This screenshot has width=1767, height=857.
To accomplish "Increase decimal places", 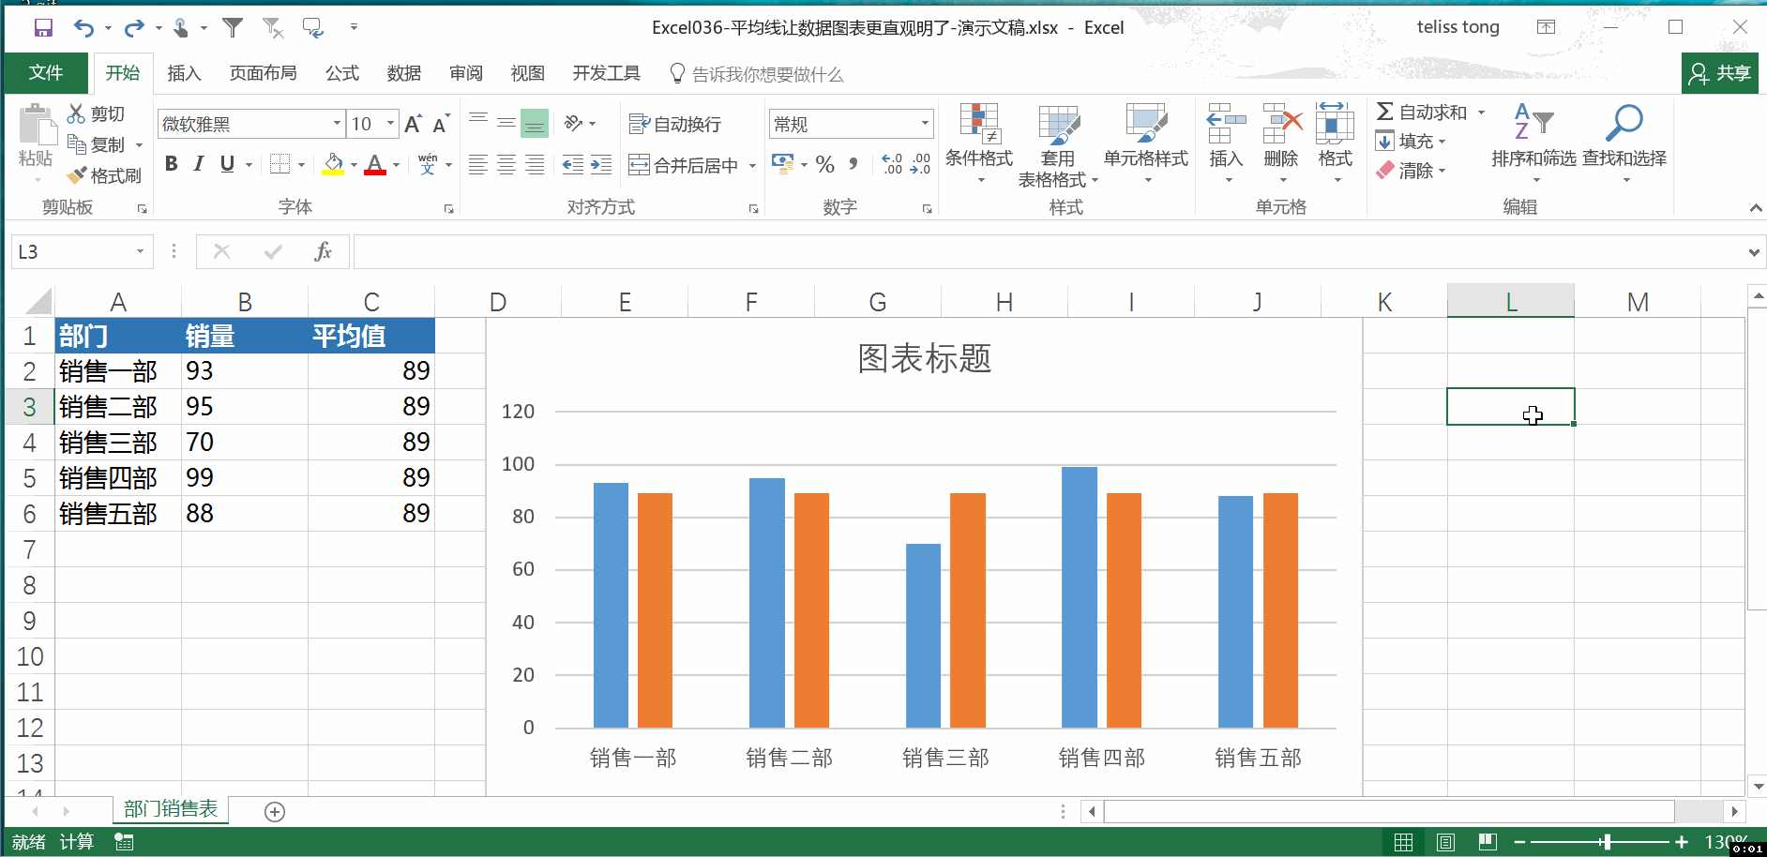I will 892,165.
